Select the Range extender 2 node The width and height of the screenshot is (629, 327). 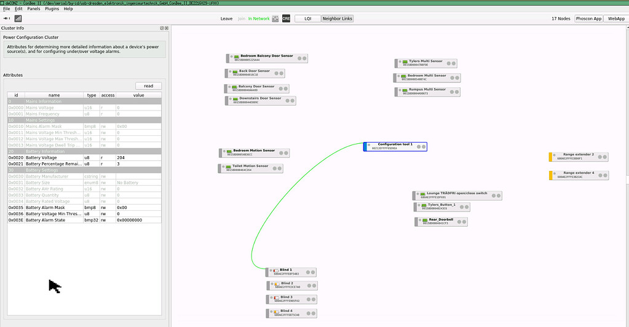point(579,157)
